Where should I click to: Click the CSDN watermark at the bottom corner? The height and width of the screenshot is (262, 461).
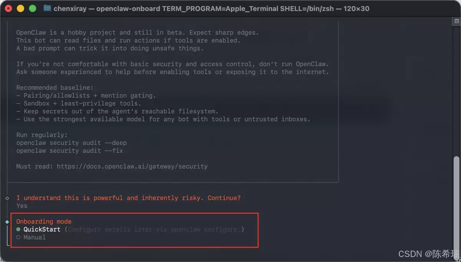click(x=429, y=254)
